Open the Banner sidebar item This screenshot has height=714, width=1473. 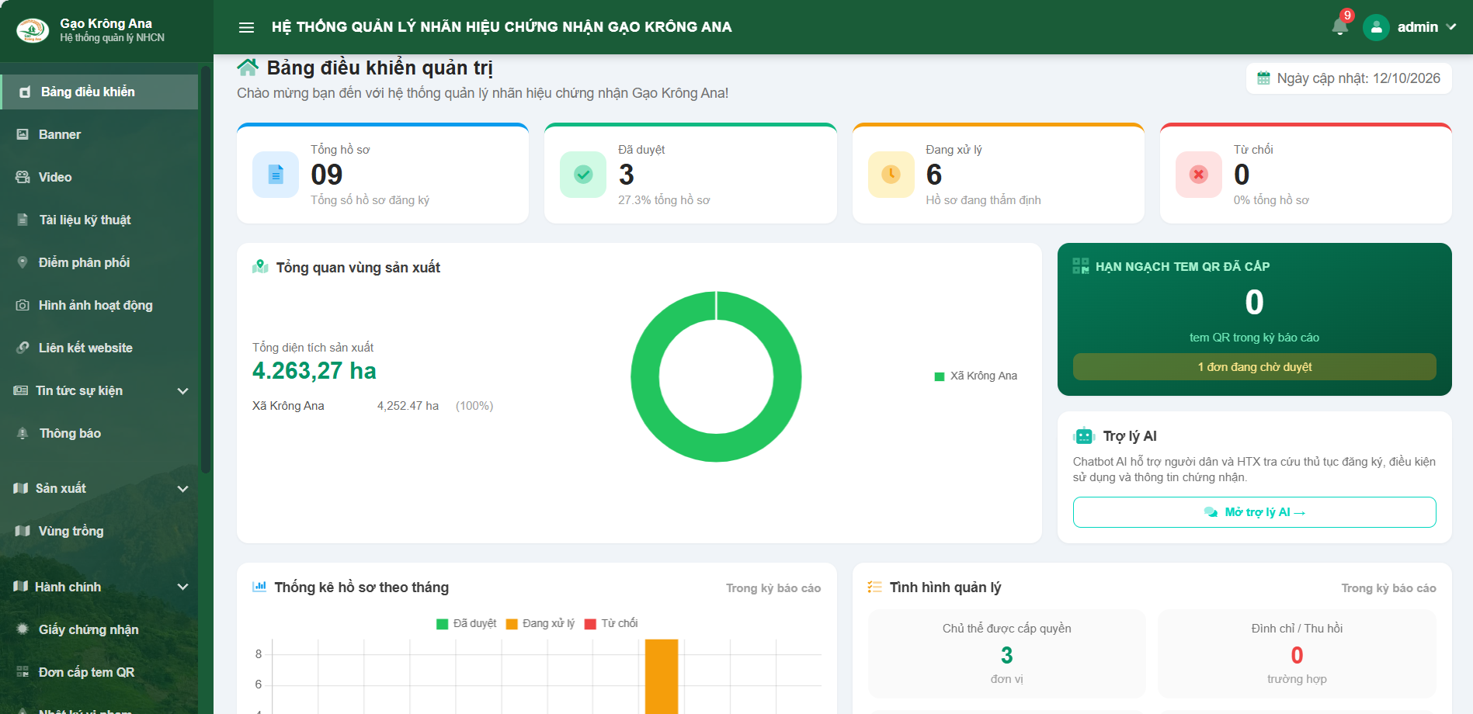99,134
